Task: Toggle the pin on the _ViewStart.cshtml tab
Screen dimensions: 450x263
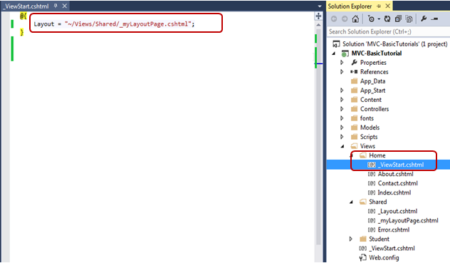Action: [x=56, y=6]
